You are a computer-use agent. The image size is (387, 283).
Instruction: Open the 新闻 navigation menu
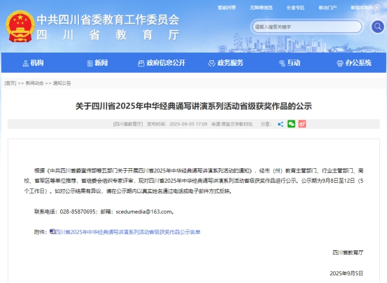tap(98, 63)
